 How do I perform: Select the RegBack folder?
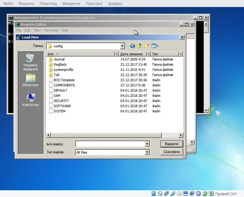(x=60, y=64)
